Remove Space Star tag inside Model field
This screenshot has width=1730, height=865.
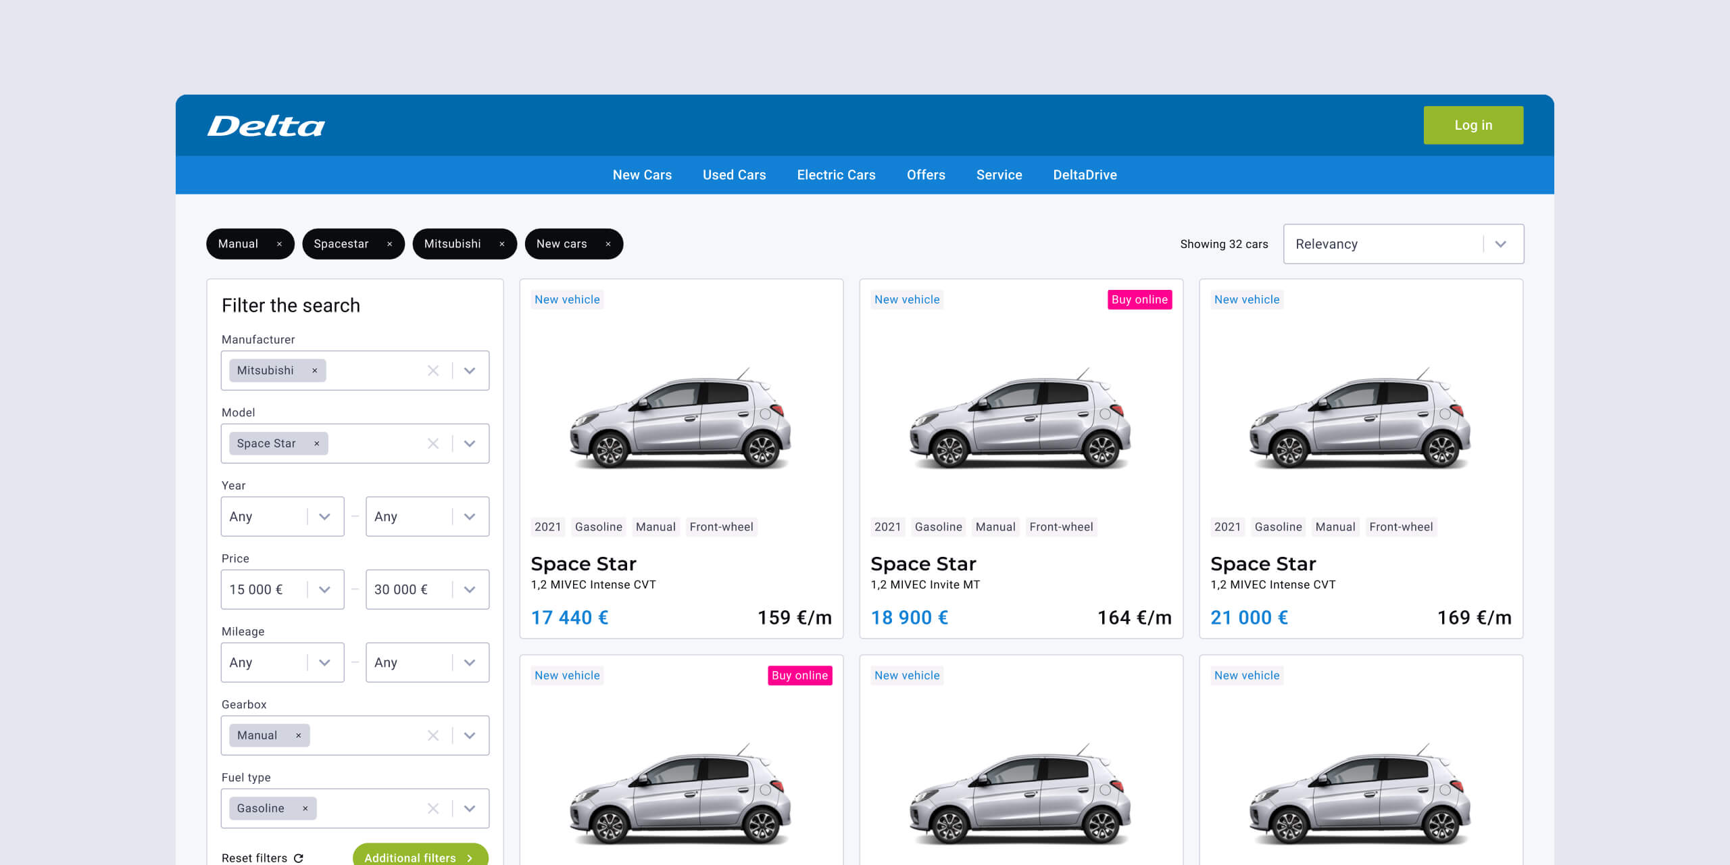pos(316,443)
